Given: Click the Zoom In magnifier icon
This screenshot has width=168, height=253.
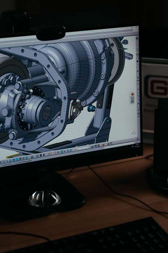Looking at the screenshot, I should 3,161.
